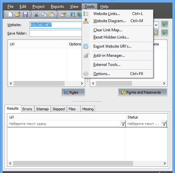Open the File menu
Screen dimensions: 175x173
tap(10, 7)
